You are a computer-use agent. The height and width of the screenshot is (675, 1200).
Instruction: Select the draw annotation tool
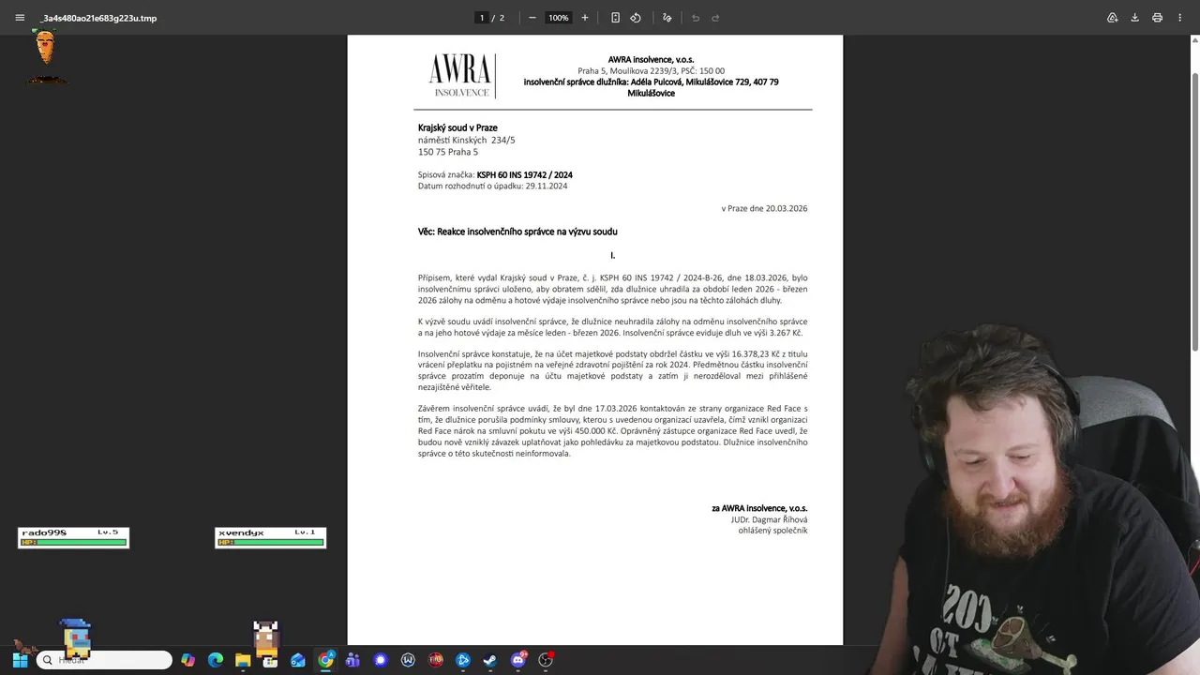pos(667,18)
